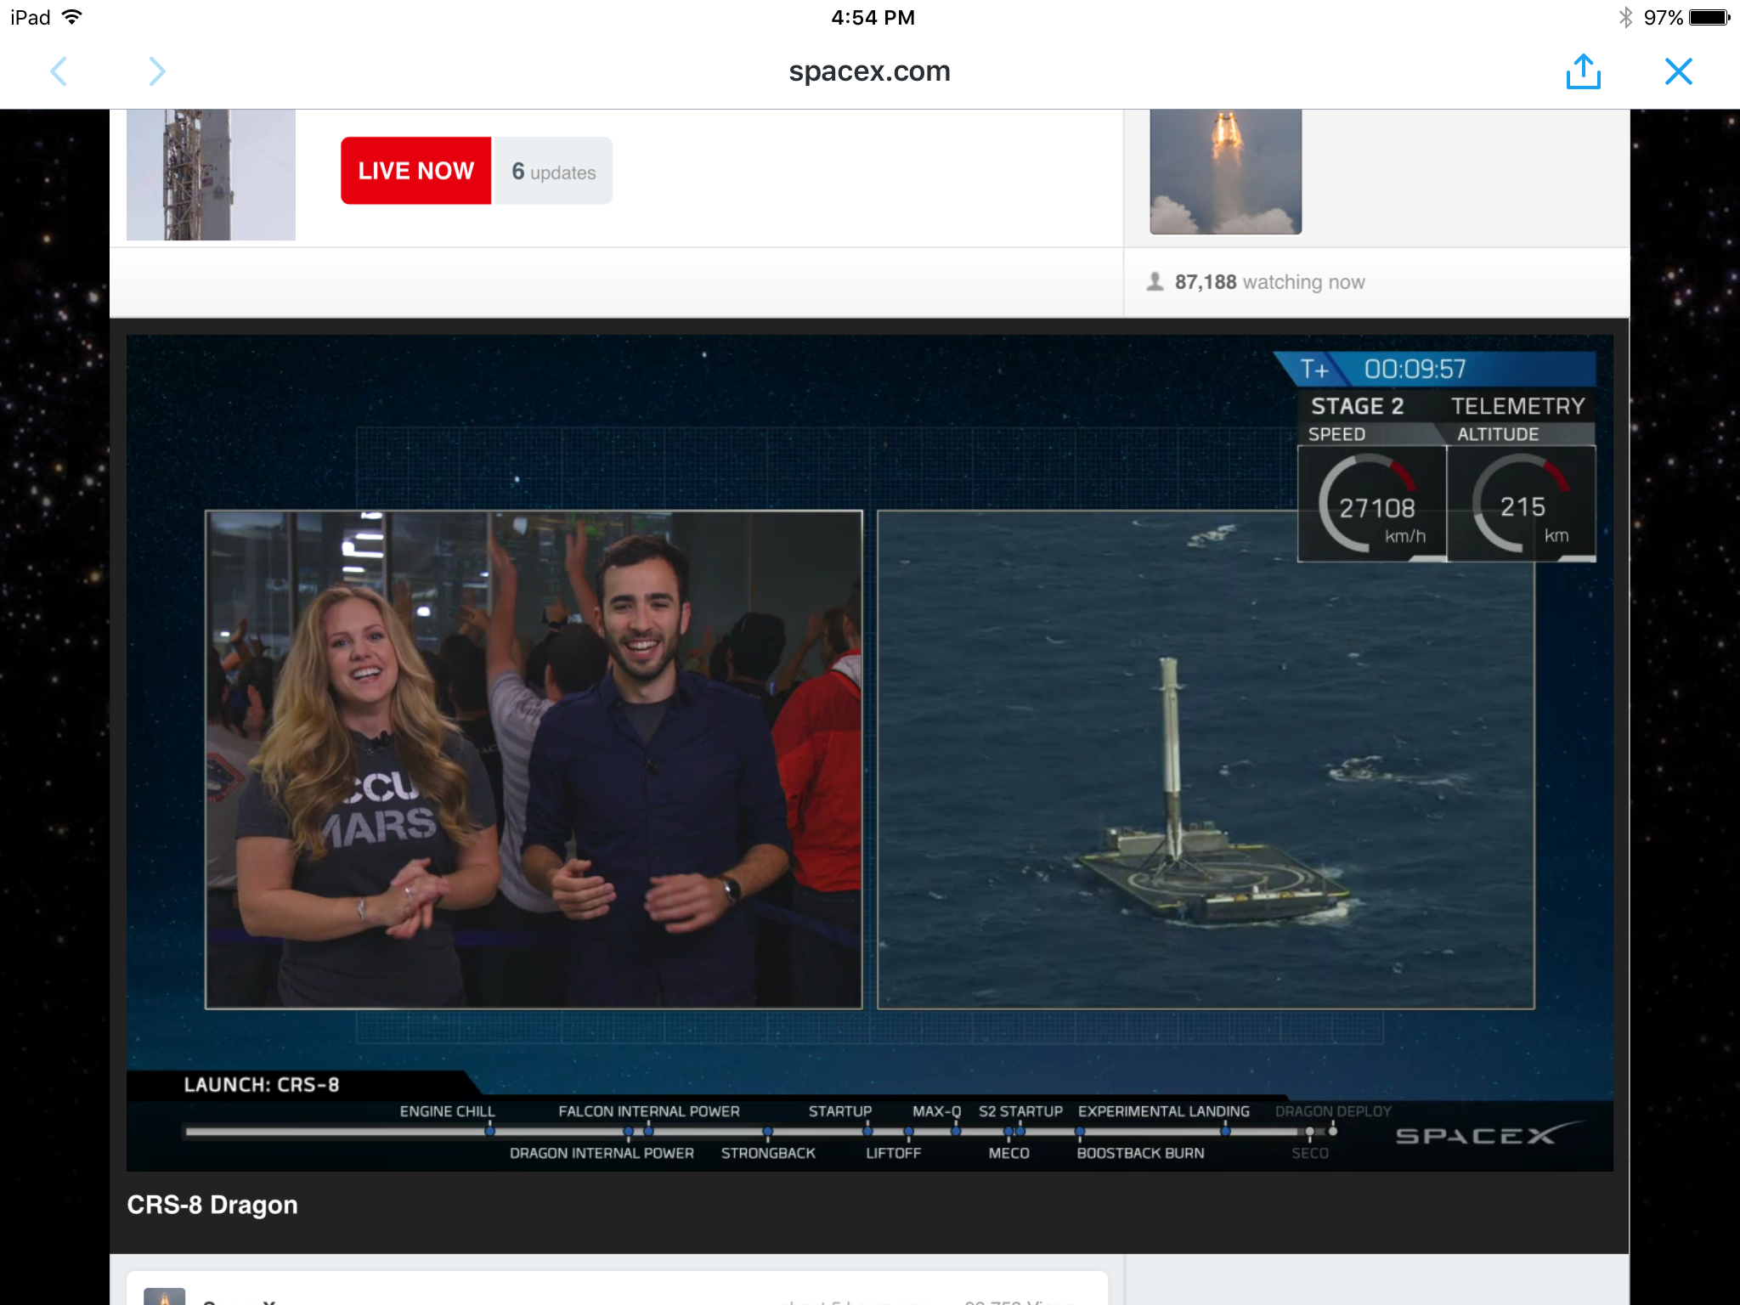Go back with the browser back arrow

point(59,71)
